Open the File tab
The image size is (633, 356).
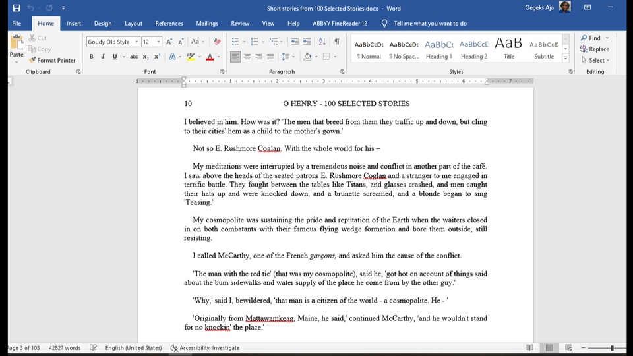[16, 24]
